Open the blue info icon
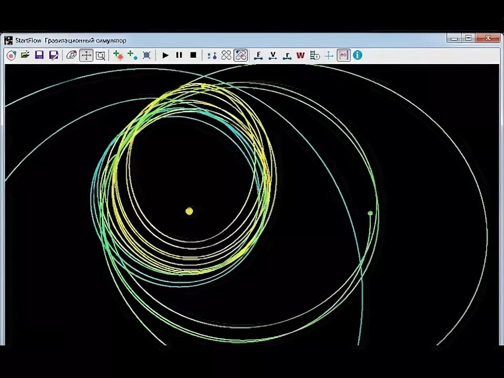Viewport: 504px width, 378px height. pyautogui.click(x=358, y=55)
